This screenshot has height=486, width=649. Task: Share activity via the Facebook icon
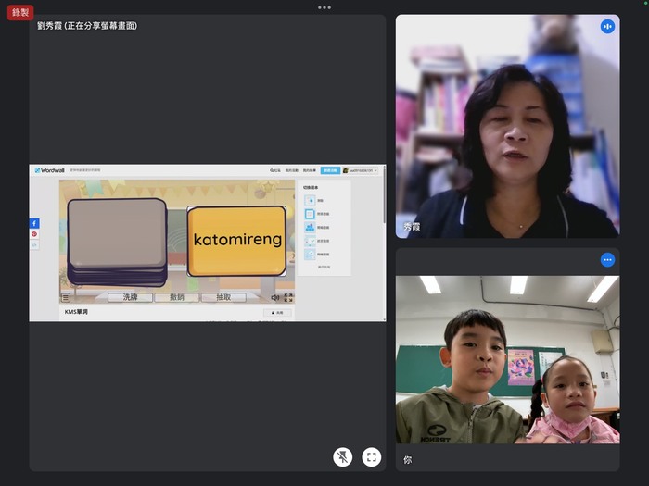(34, 223)
